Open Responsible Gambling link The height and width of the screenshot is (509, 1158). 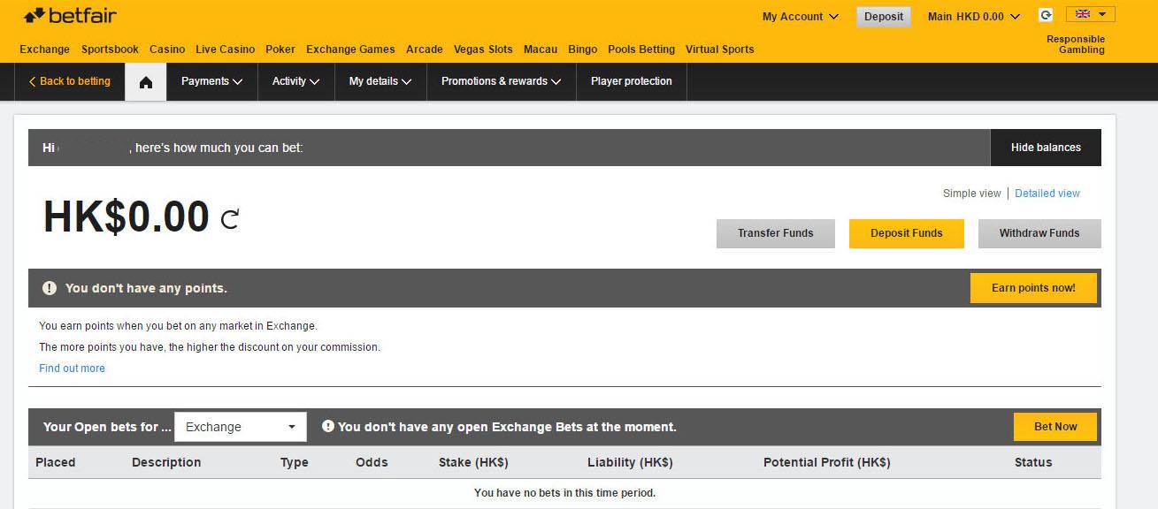1076,44
